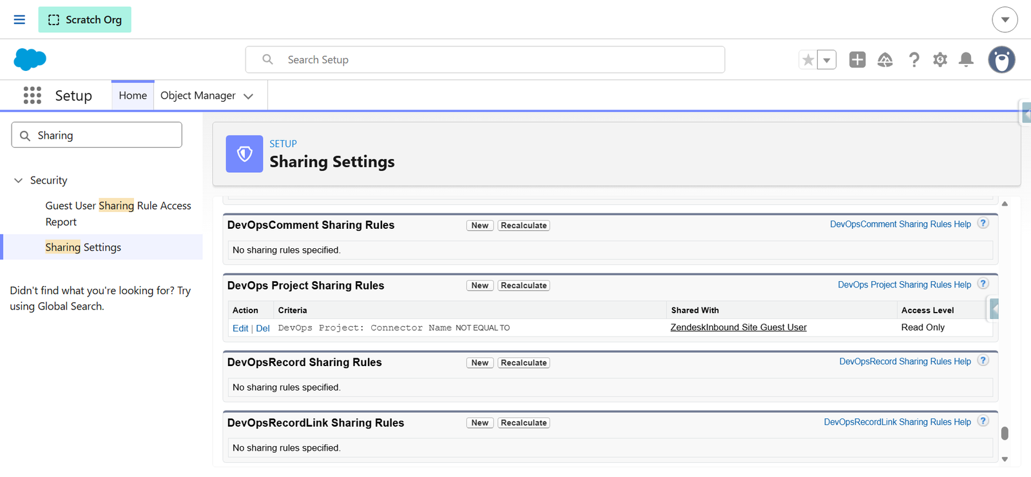Viewport: 1031px width, 477px height.
Task: Open the setup gear icon
Action: pos(940,60)
